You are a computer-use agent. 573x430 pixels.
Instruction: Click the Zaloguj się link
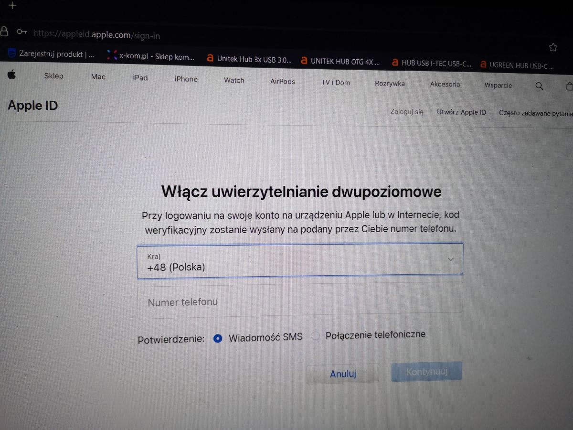[x=407, y=112]
